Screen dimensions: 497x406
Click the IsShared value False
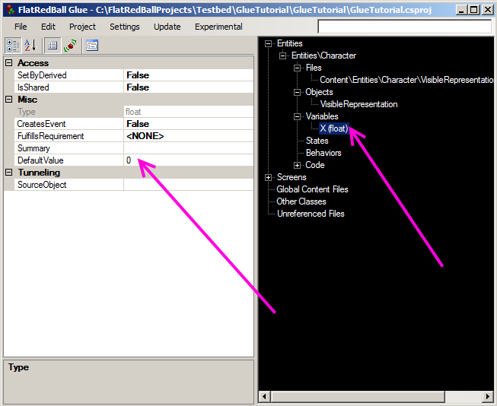[x=188, y=87]
